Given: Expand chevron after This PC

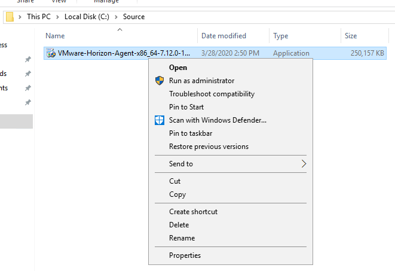Looking at the screenshot, I should (x=57, y=17).
